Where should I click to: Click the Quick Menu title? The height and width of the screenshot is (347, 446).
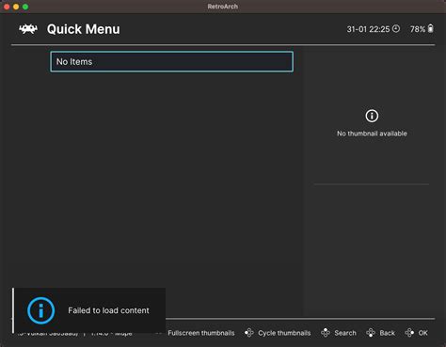tap(83, 29)
